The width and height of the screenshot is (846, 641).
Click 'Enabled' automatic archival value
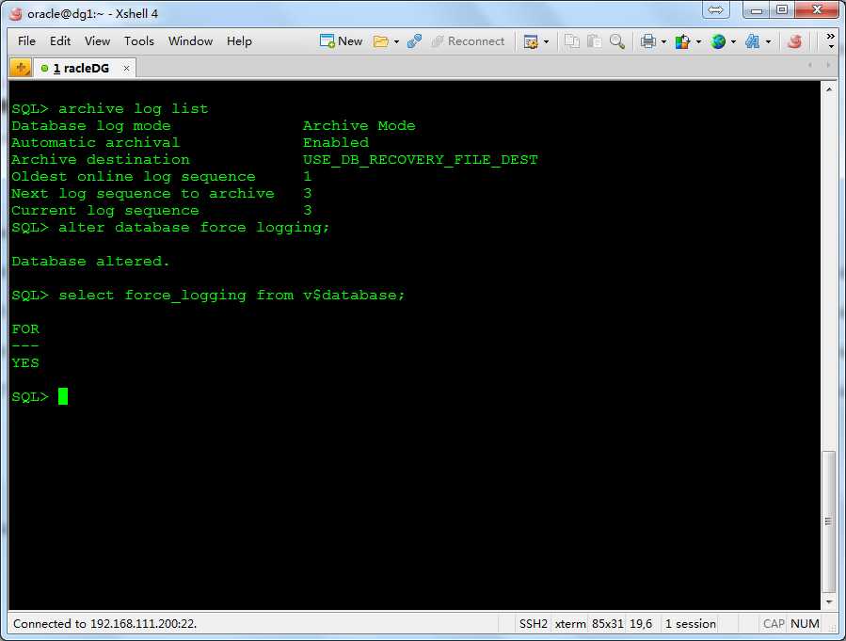[x=336, y=142]
